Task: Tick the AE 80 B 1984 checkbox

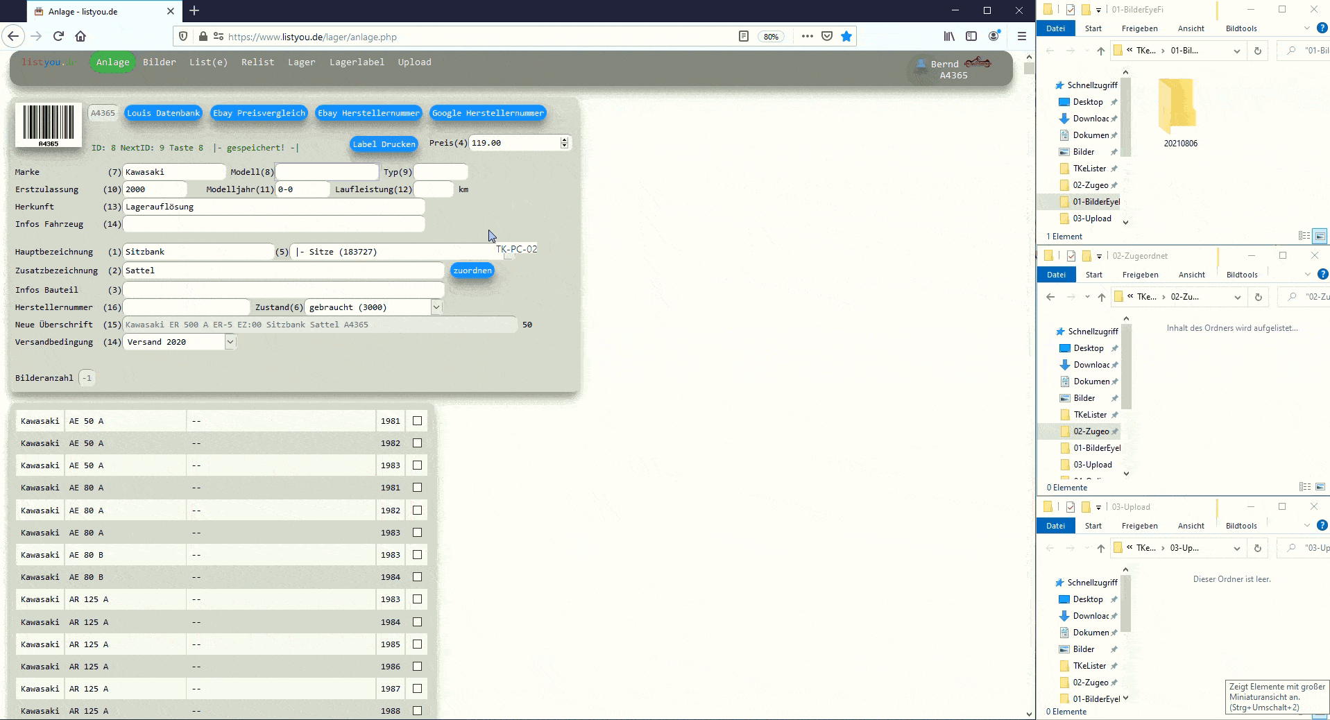Action: 417,577
